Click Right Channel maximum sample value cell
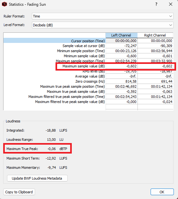Viewport: 178px width, 199px height. click(155, 66)
